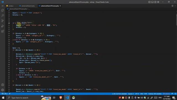177x100 pixels.
Task: Toggle primary side bar layout icon
Action: (149, 2)
